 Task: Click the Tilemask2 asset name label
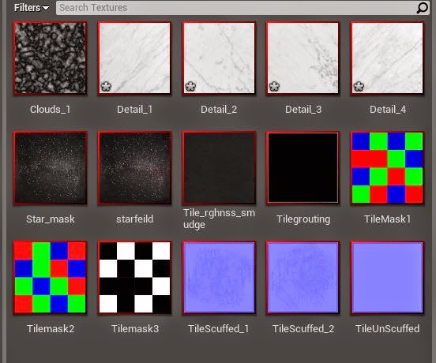[x=51, y=329]
